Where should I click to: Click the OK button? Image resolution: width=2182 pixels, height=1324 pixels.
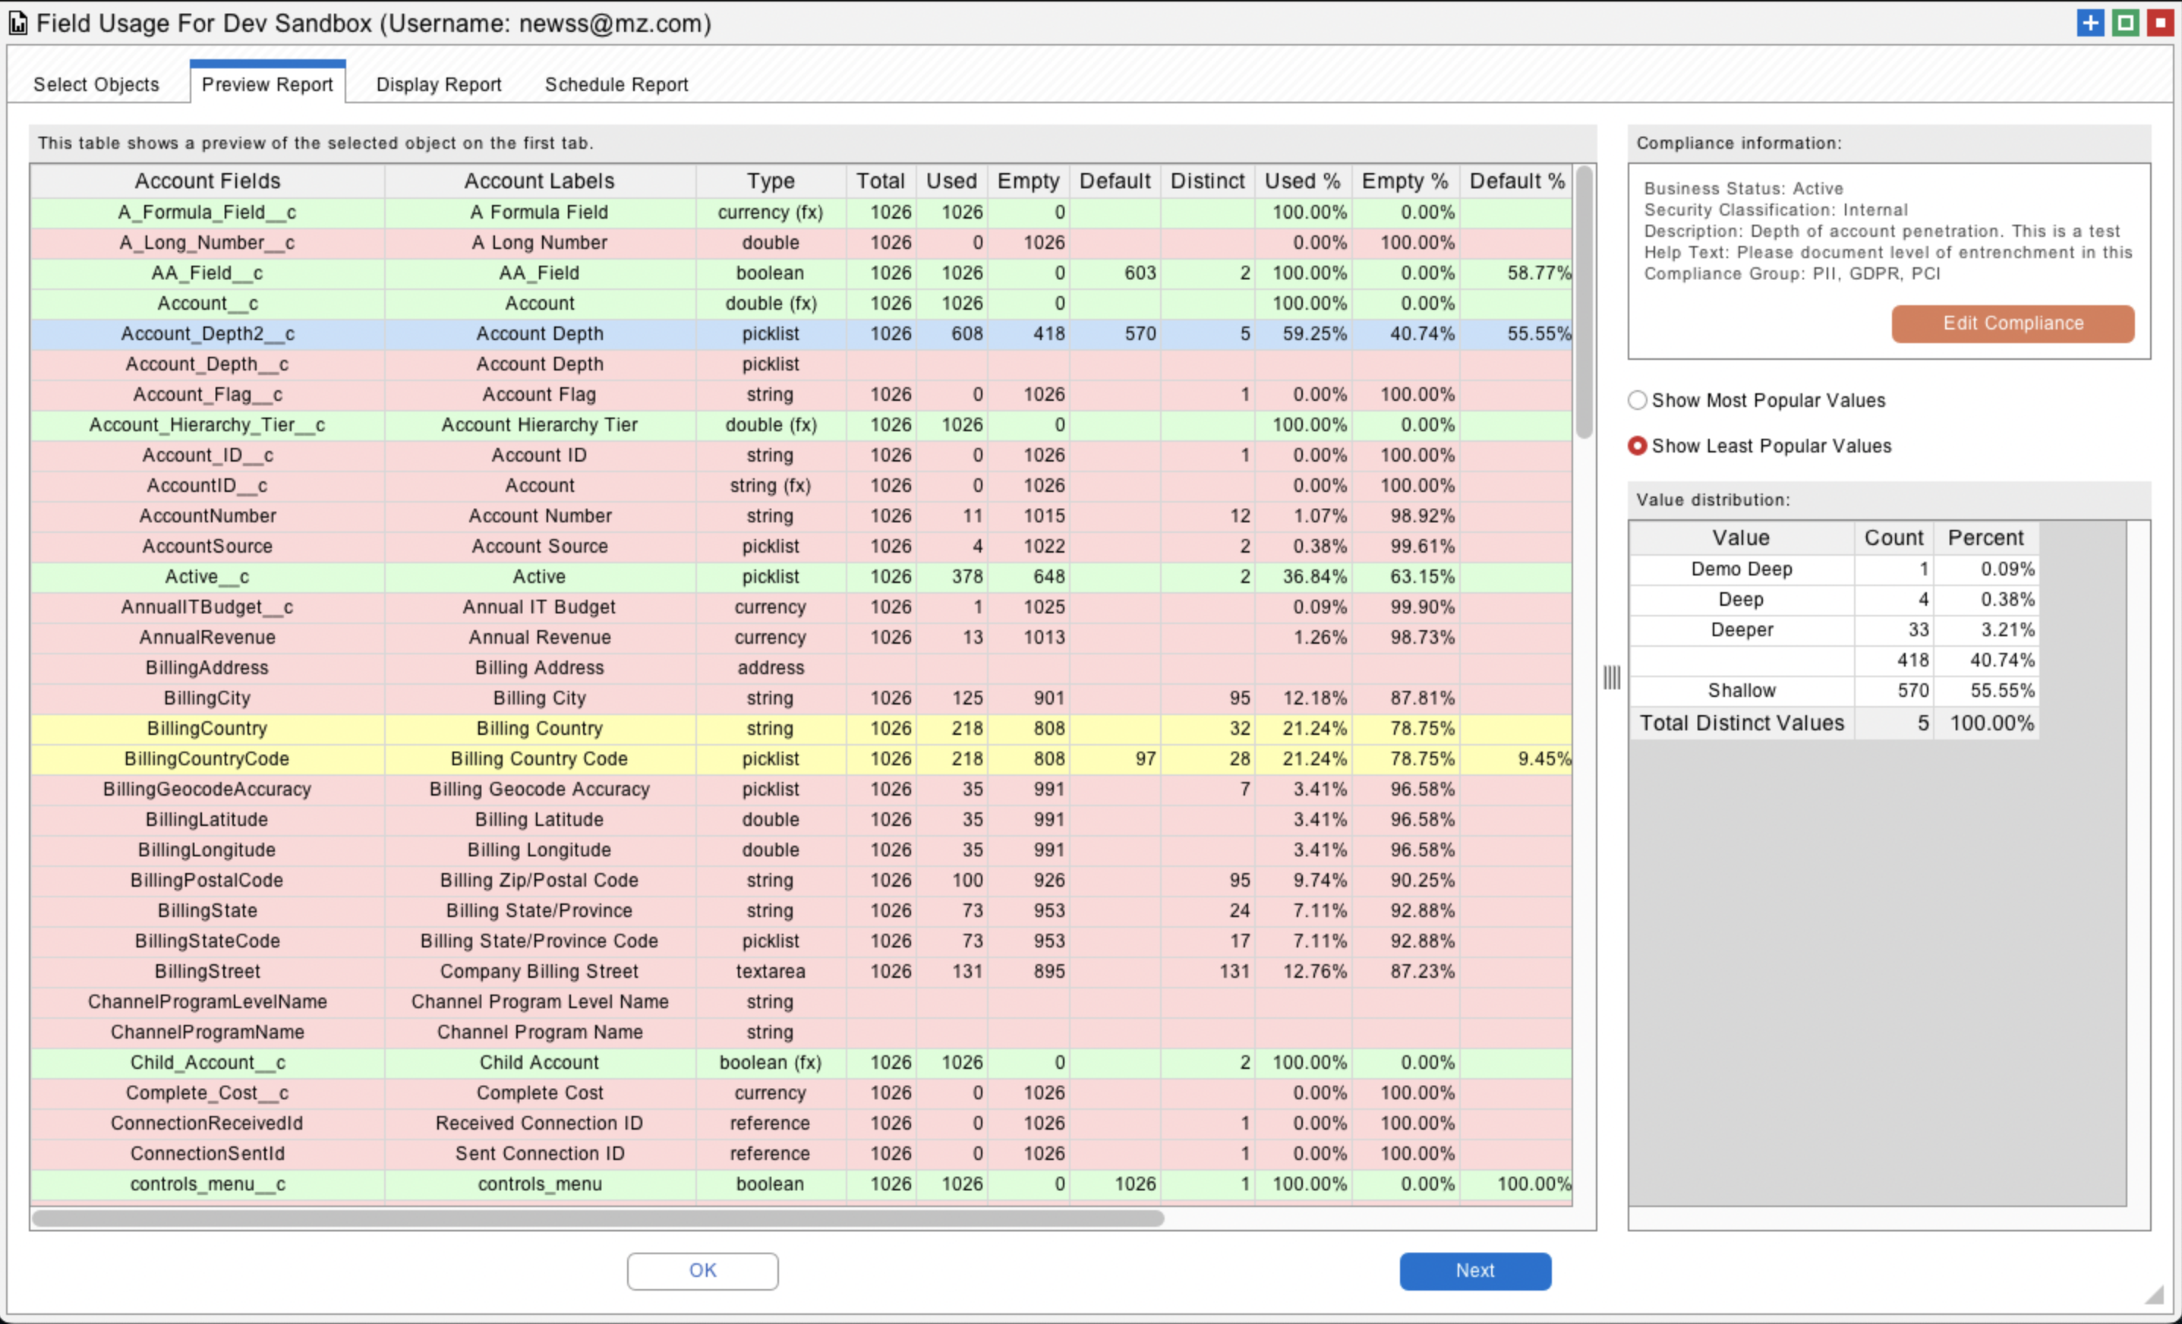[702, 1270]
